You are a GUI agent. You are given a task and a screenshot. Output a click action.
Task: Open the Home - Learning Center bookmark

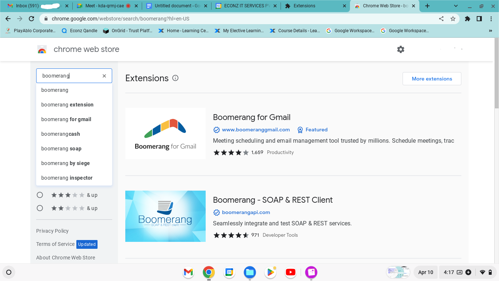coord(183,31)
